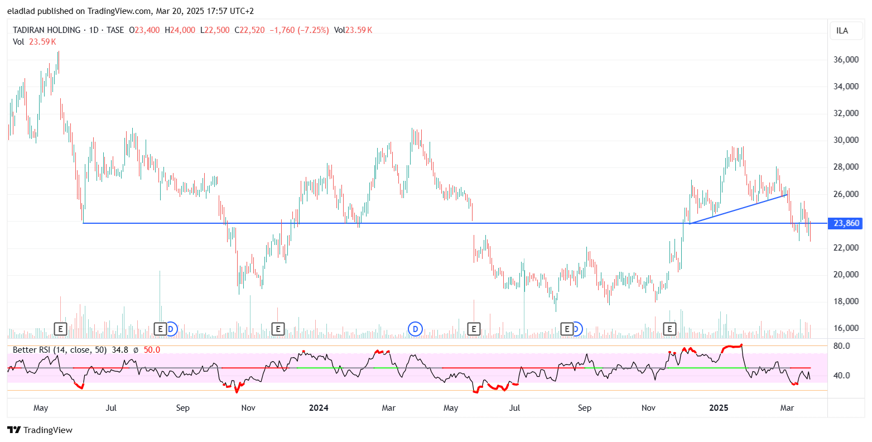Viewport: 872px width, 442px height.
Task: Click the 34,000 price axis label
Action: [846, 87]
